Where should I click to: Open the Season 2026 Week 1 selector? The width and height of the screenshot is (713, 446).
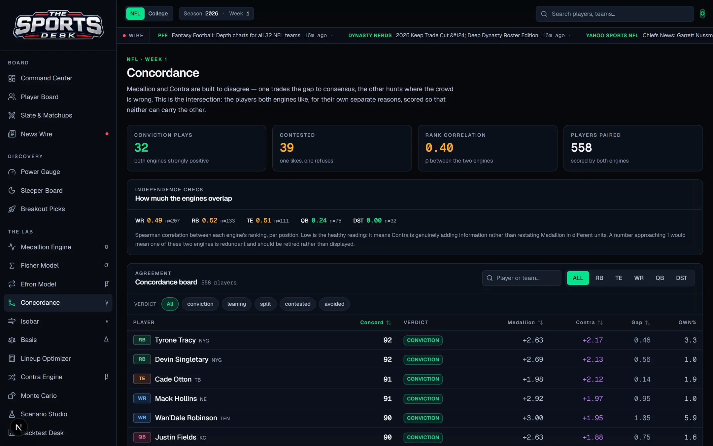click(217, 14)
